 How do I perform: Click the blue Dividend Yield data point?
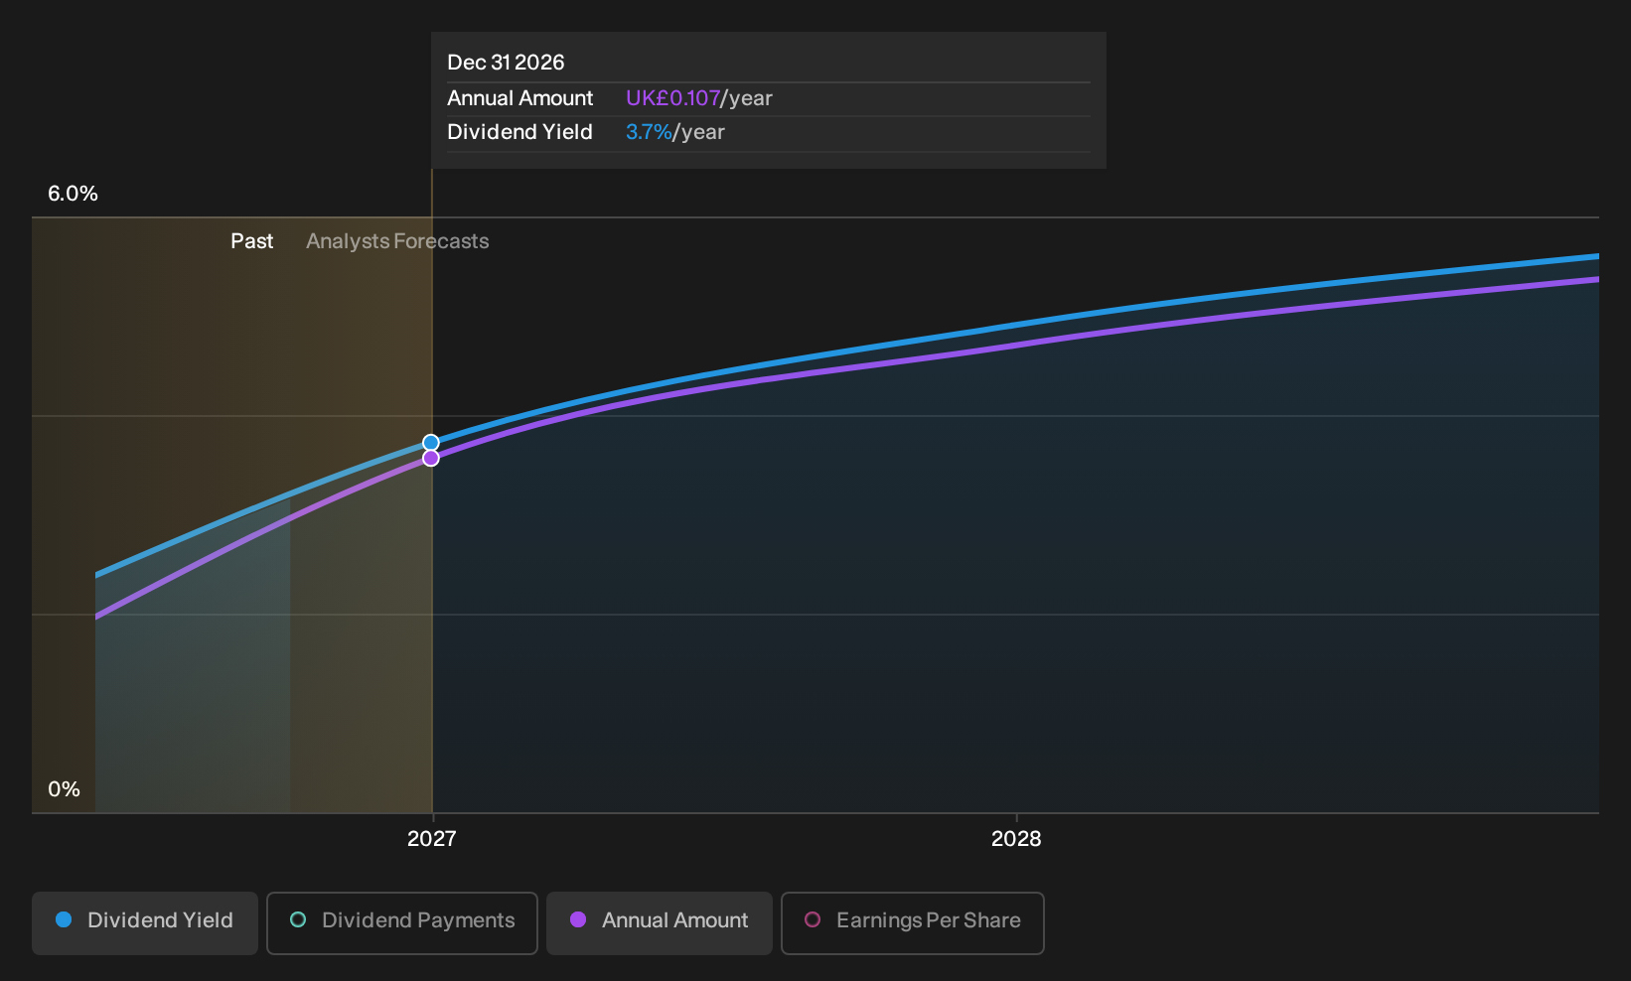pyautogui.click(x=431, y=443)
